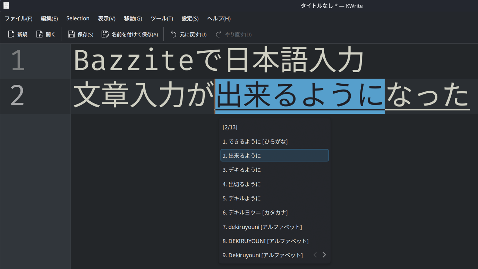
Task: Select candidate 6 デキルヨウニ [カタカナ]
Action: coord(274,212)
